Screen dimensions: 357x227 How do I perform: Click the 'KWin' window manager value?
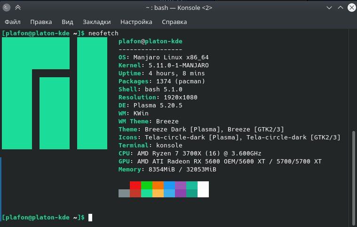point(141,113)
